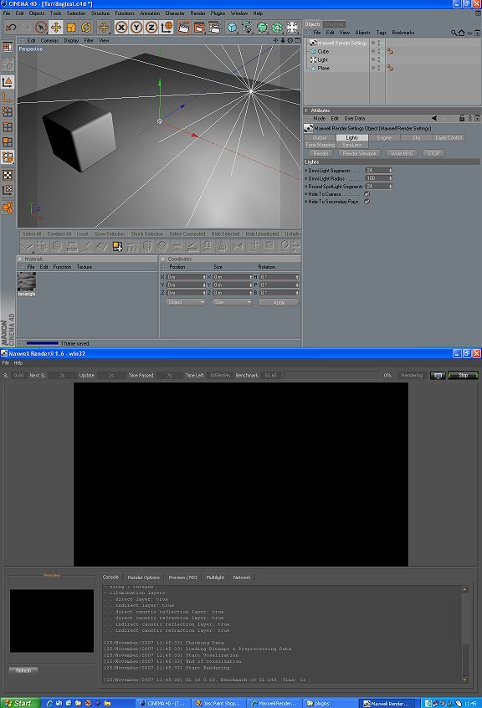
Task: Open the Render menu in Cinema 4D
Action: pyautogui.click(x=197, y=13)
